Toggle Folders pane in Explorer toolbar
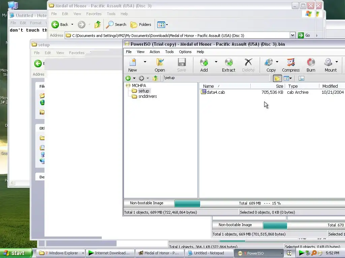Screen dimensions: 345x258 point(141,25)
